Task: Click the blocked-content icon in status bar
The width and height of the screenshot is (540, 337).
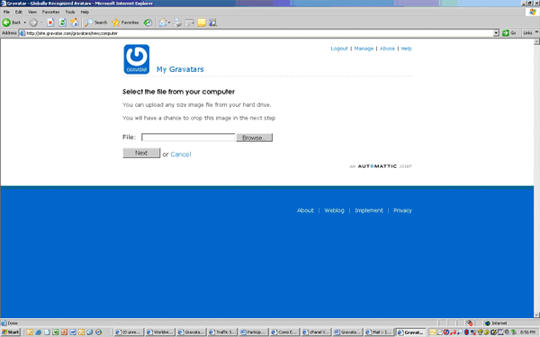Action: click(x=470, y=324)
